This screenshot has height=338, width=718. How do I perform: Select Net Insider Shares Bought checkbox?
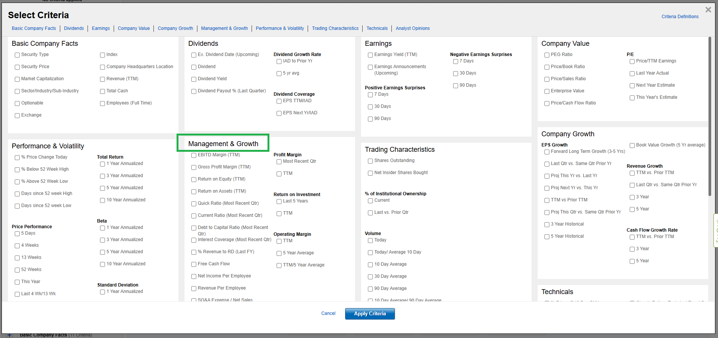tap(371, 173)
